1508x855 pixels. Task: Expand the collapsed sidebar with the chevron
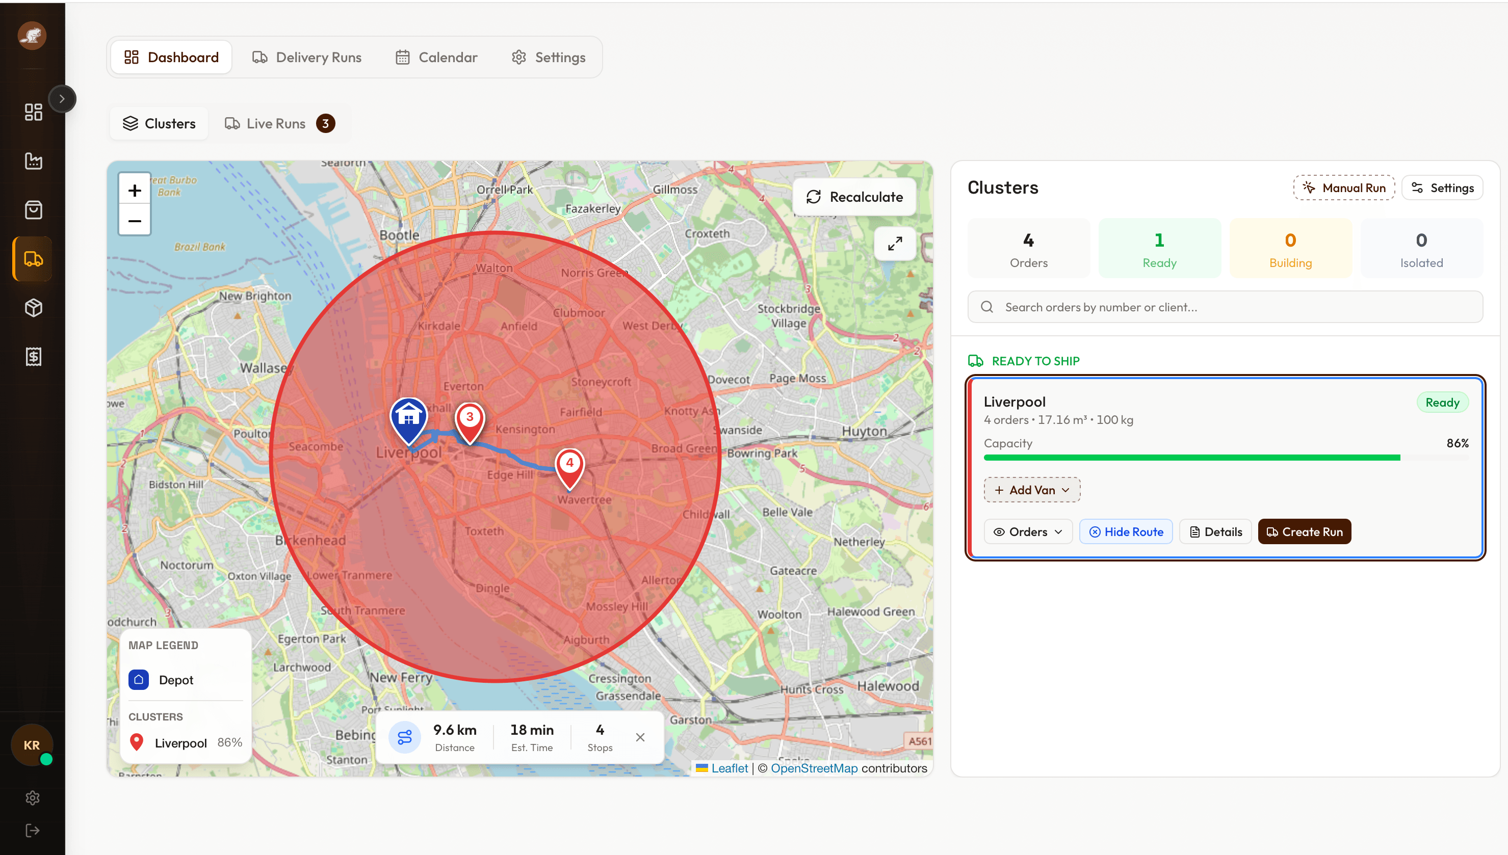coord(63,99)
